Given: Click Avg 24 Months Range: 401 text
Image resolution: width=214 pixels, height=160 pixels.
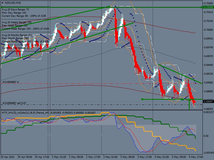Looking at the screenshot, I should (x=17, y=35).
